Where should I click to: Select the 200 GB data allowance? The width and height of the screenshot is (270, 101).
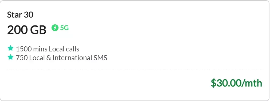(27, 30)
